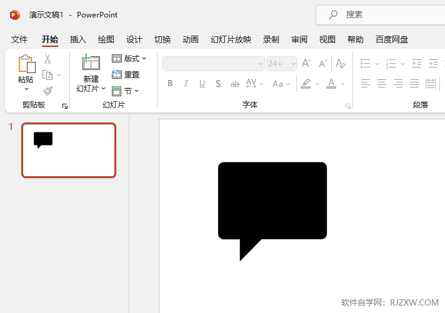Clear all formatting icon

[x=340, y=63]
